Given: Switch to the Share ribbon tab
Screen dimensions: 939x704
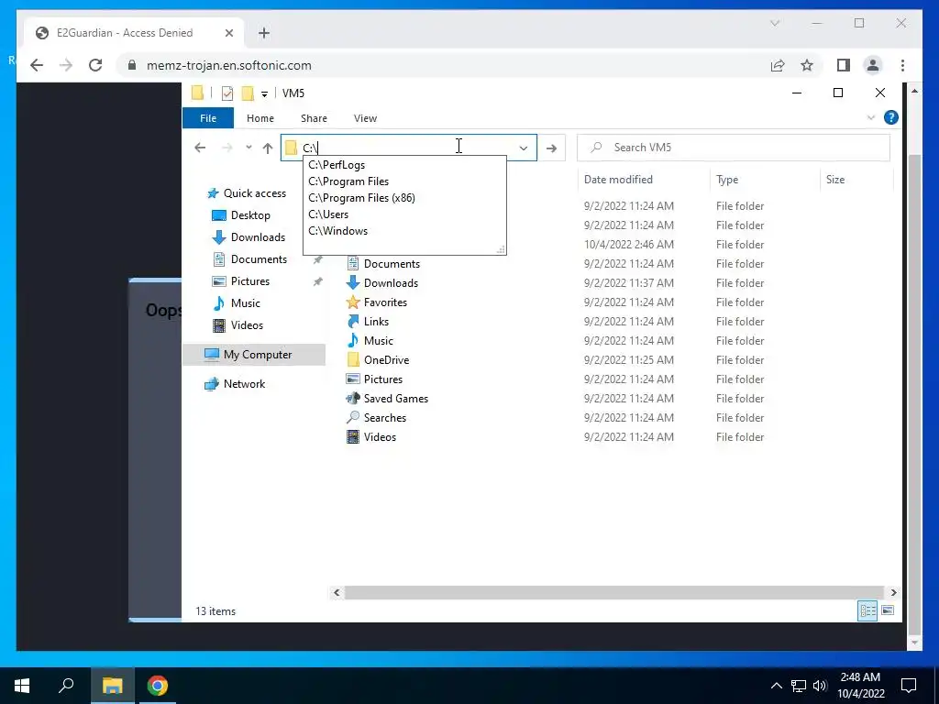Looking at the screenshot, I should coord(314,118).
